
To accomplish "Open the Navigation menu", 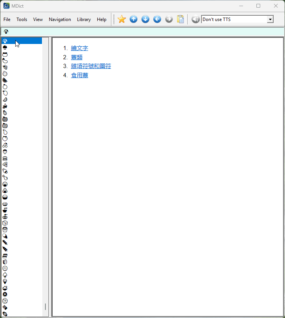I will (x=60, y=19).
